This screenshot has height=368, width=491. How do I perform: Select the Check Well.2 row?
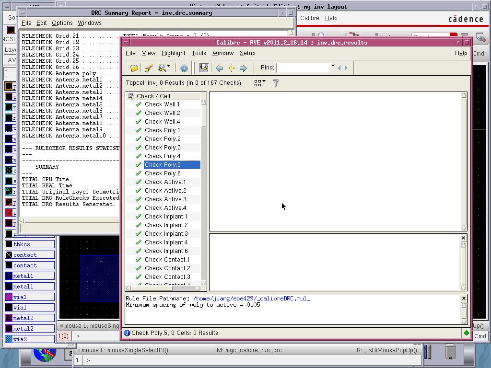pos(163,113)
